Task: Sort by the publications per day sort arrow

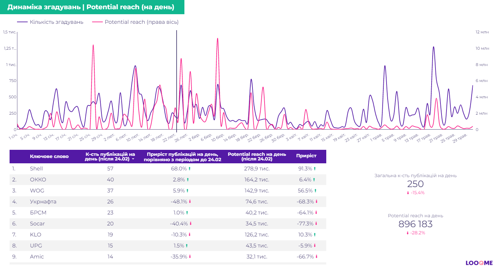Action: 133,159
